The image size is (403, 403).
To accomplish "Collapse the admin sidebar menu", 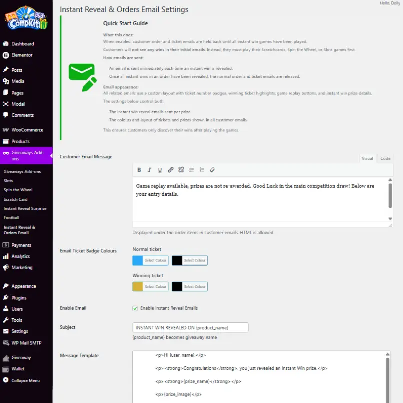I will click(24, 380).
